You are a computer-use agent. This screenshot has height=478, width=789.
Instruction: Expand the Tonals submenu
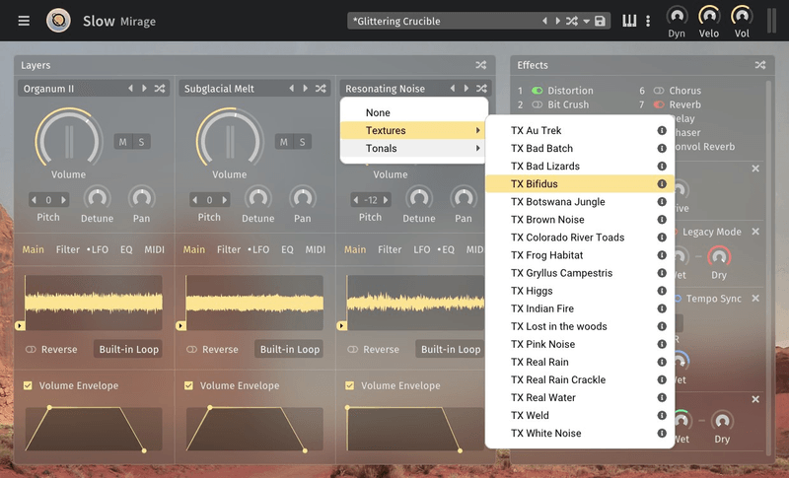pyautogui.click(x=414, y=149)
